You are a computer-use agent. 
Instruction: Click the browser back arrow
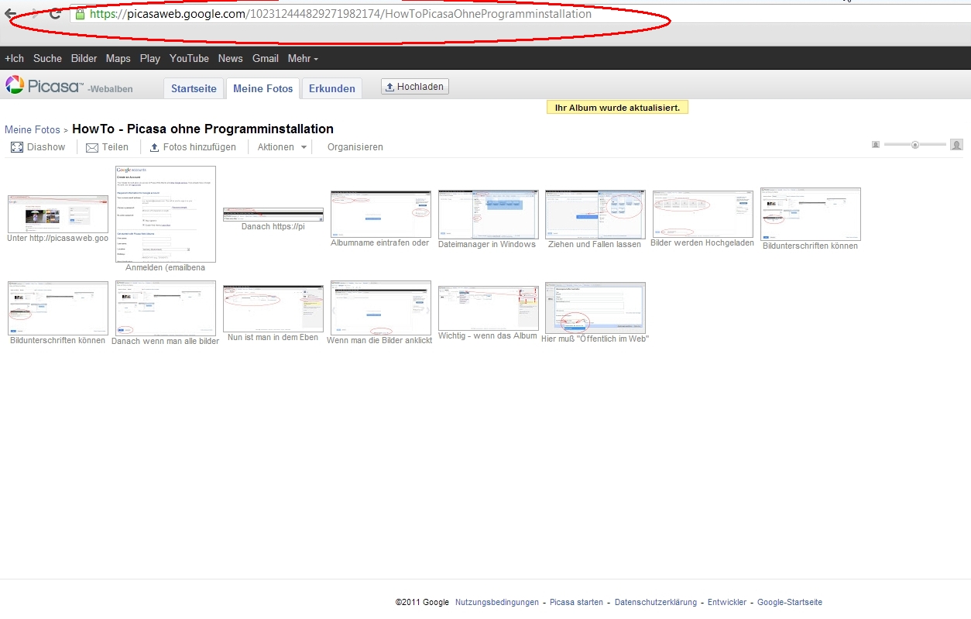click(10, 14)
